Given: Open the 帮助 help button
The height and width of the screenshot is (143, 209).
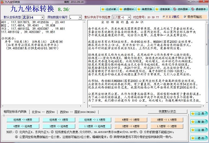Looking at the screenshot, I should point(199,122).
